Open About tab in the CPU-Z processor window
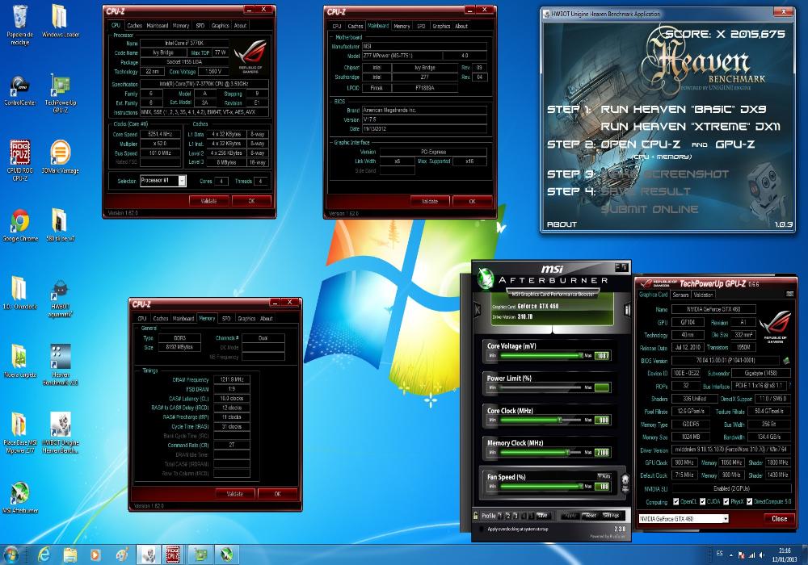The width and height of the screenshot is (808, 565). [240, 25]
